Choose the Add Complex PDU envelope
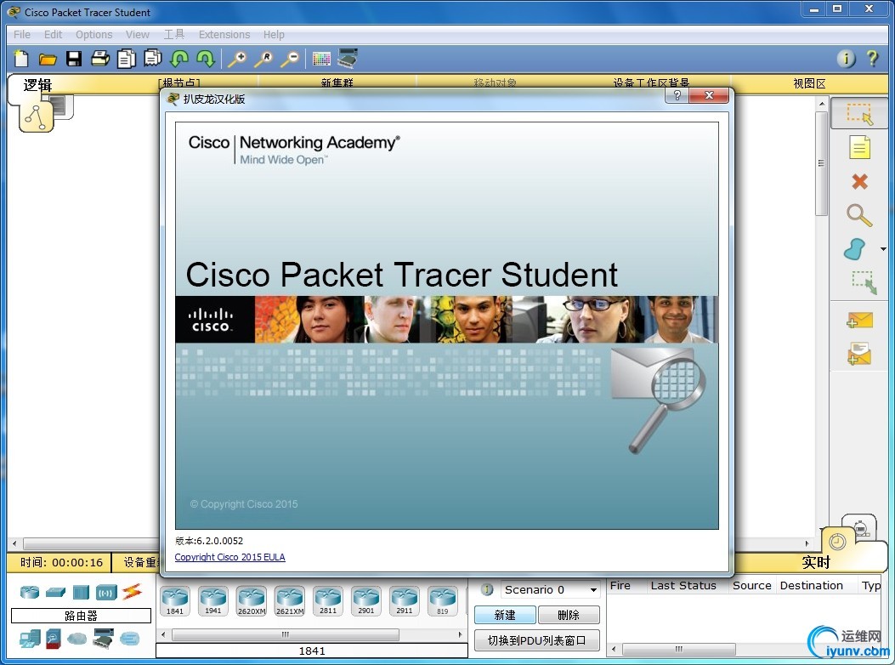 tap(859, 354)
